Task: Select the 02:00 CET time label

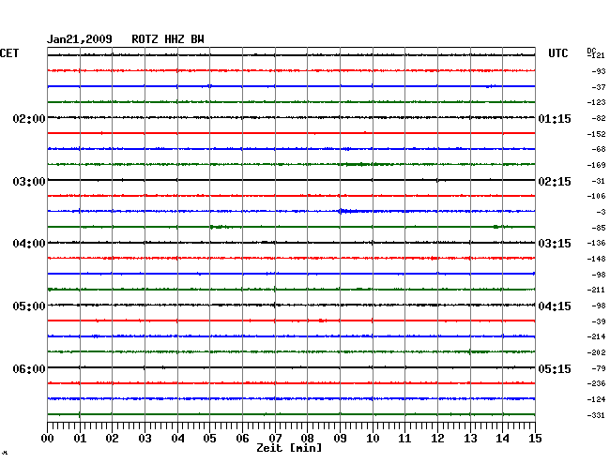Action: pyautogui.click(x=29, y=118)
